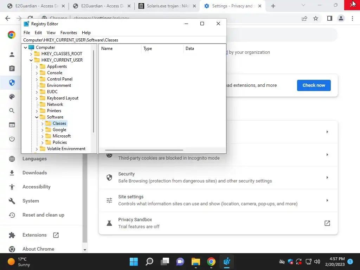
Task: Click the Search engine magnifier sidebar icon
Action: click(x=12, y=111)
